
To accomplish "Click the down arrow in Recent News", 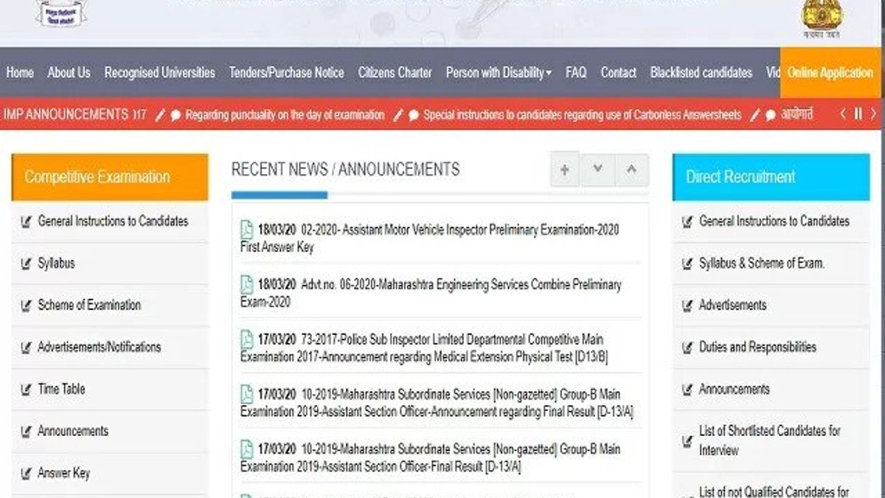I will [x=597, y=170].
